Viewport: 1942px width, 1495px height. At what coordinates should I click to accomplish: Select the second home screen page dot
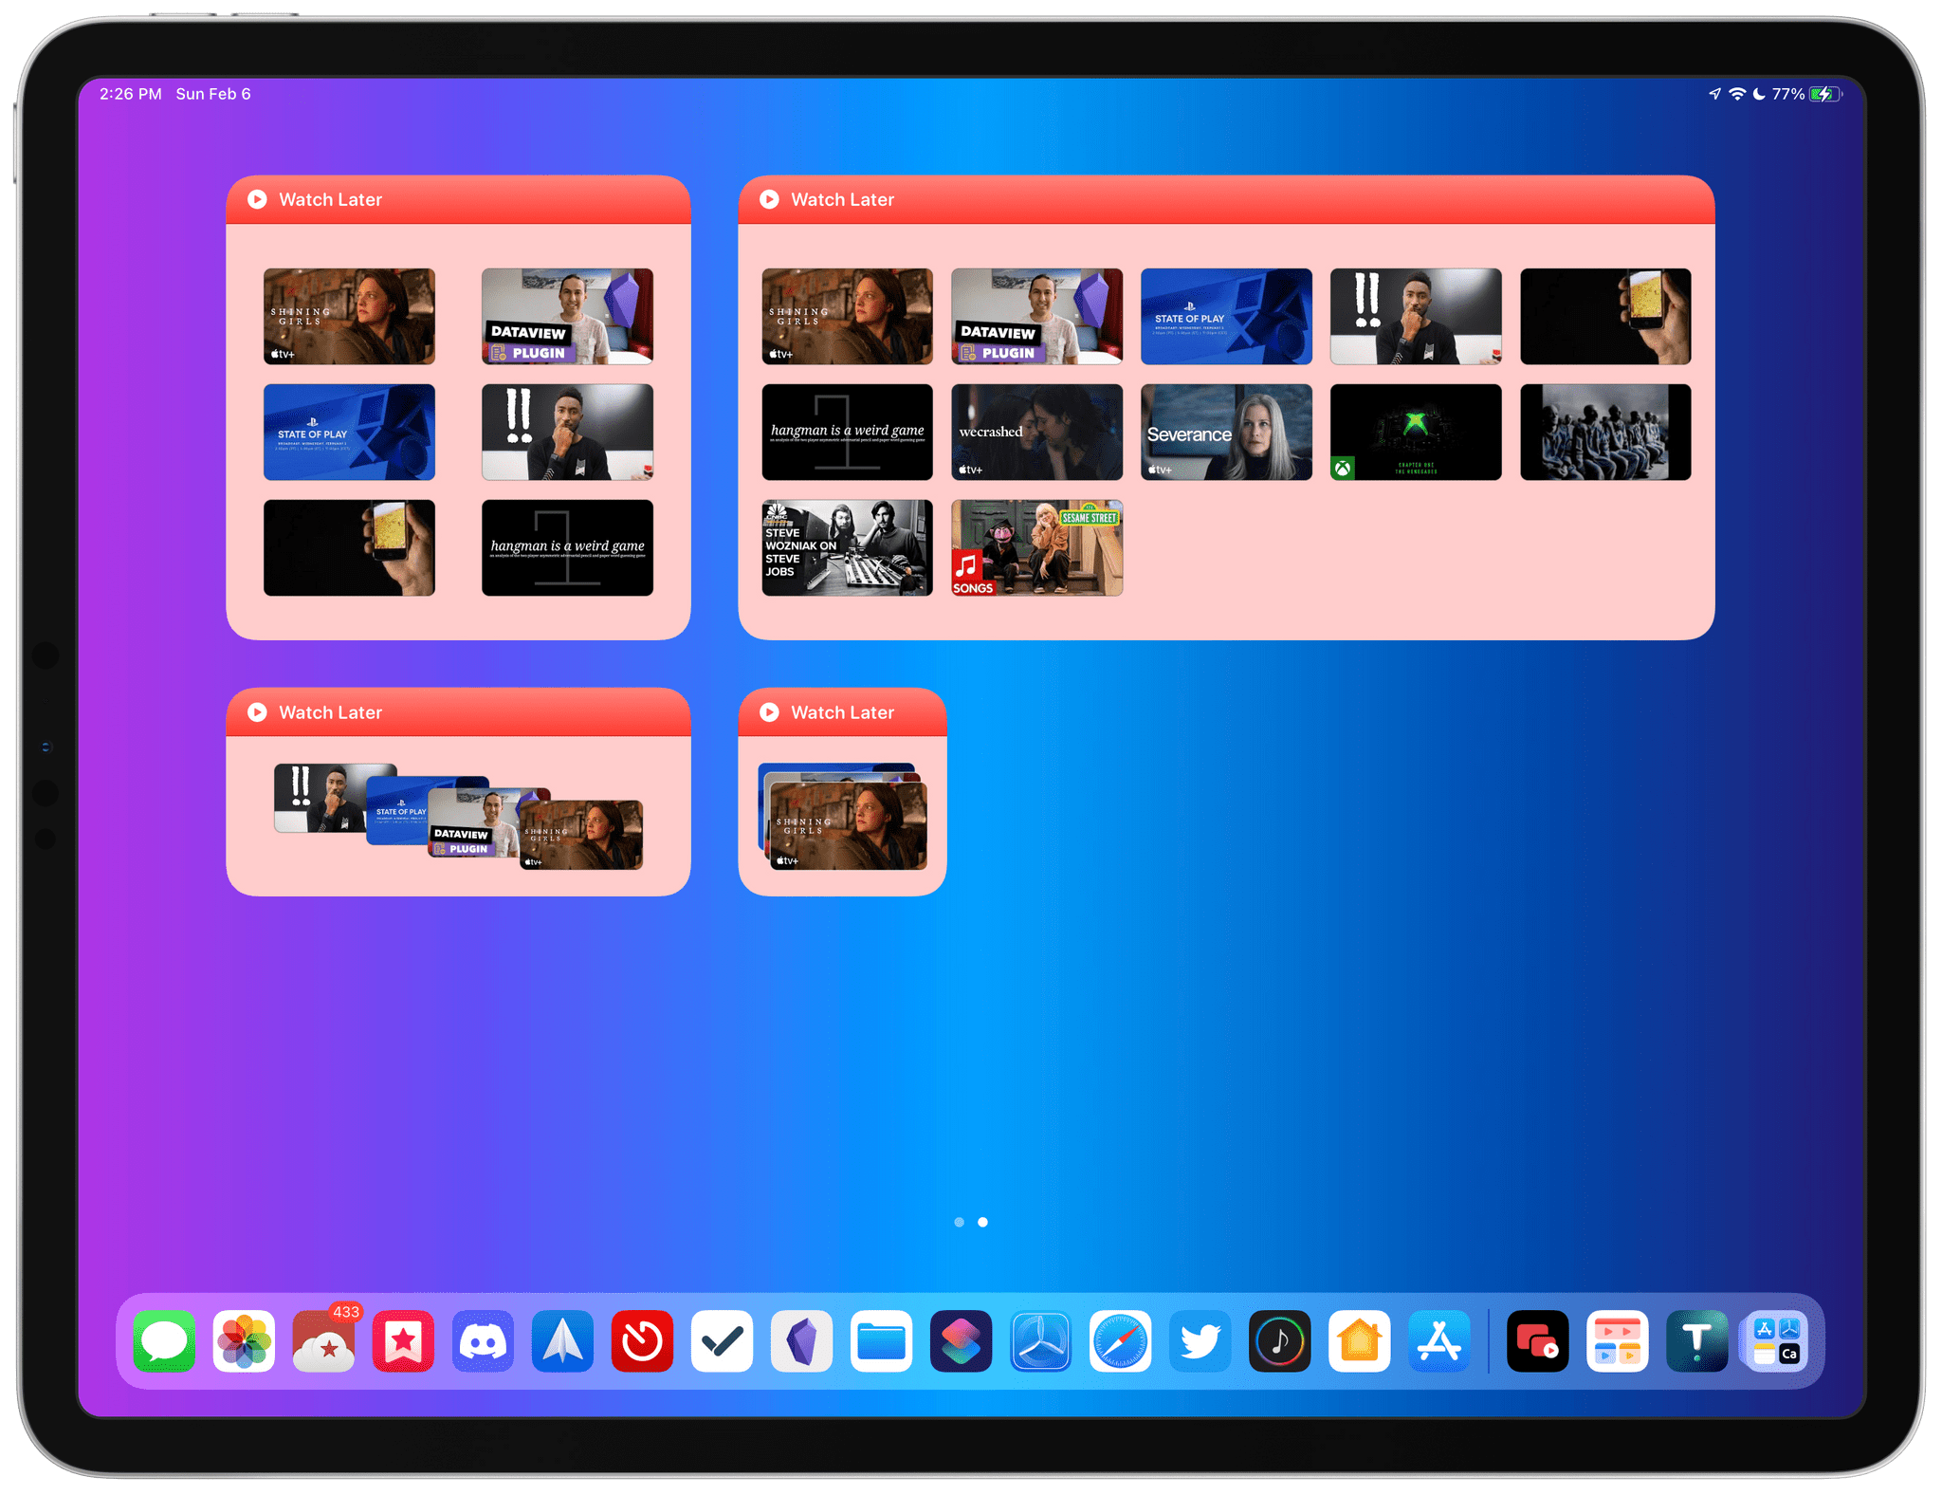(982, 1222)
